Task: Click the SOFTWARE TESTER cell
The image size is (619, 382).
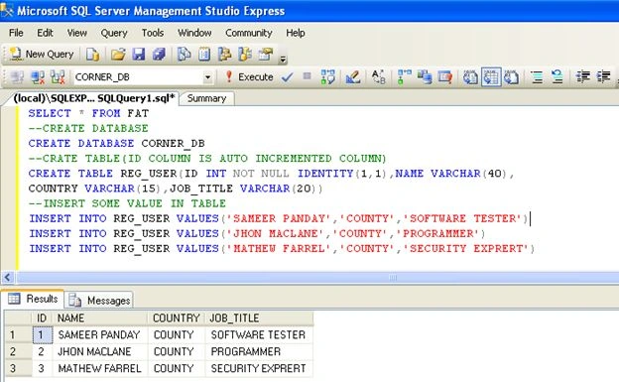Action: [x=259, y=335]
